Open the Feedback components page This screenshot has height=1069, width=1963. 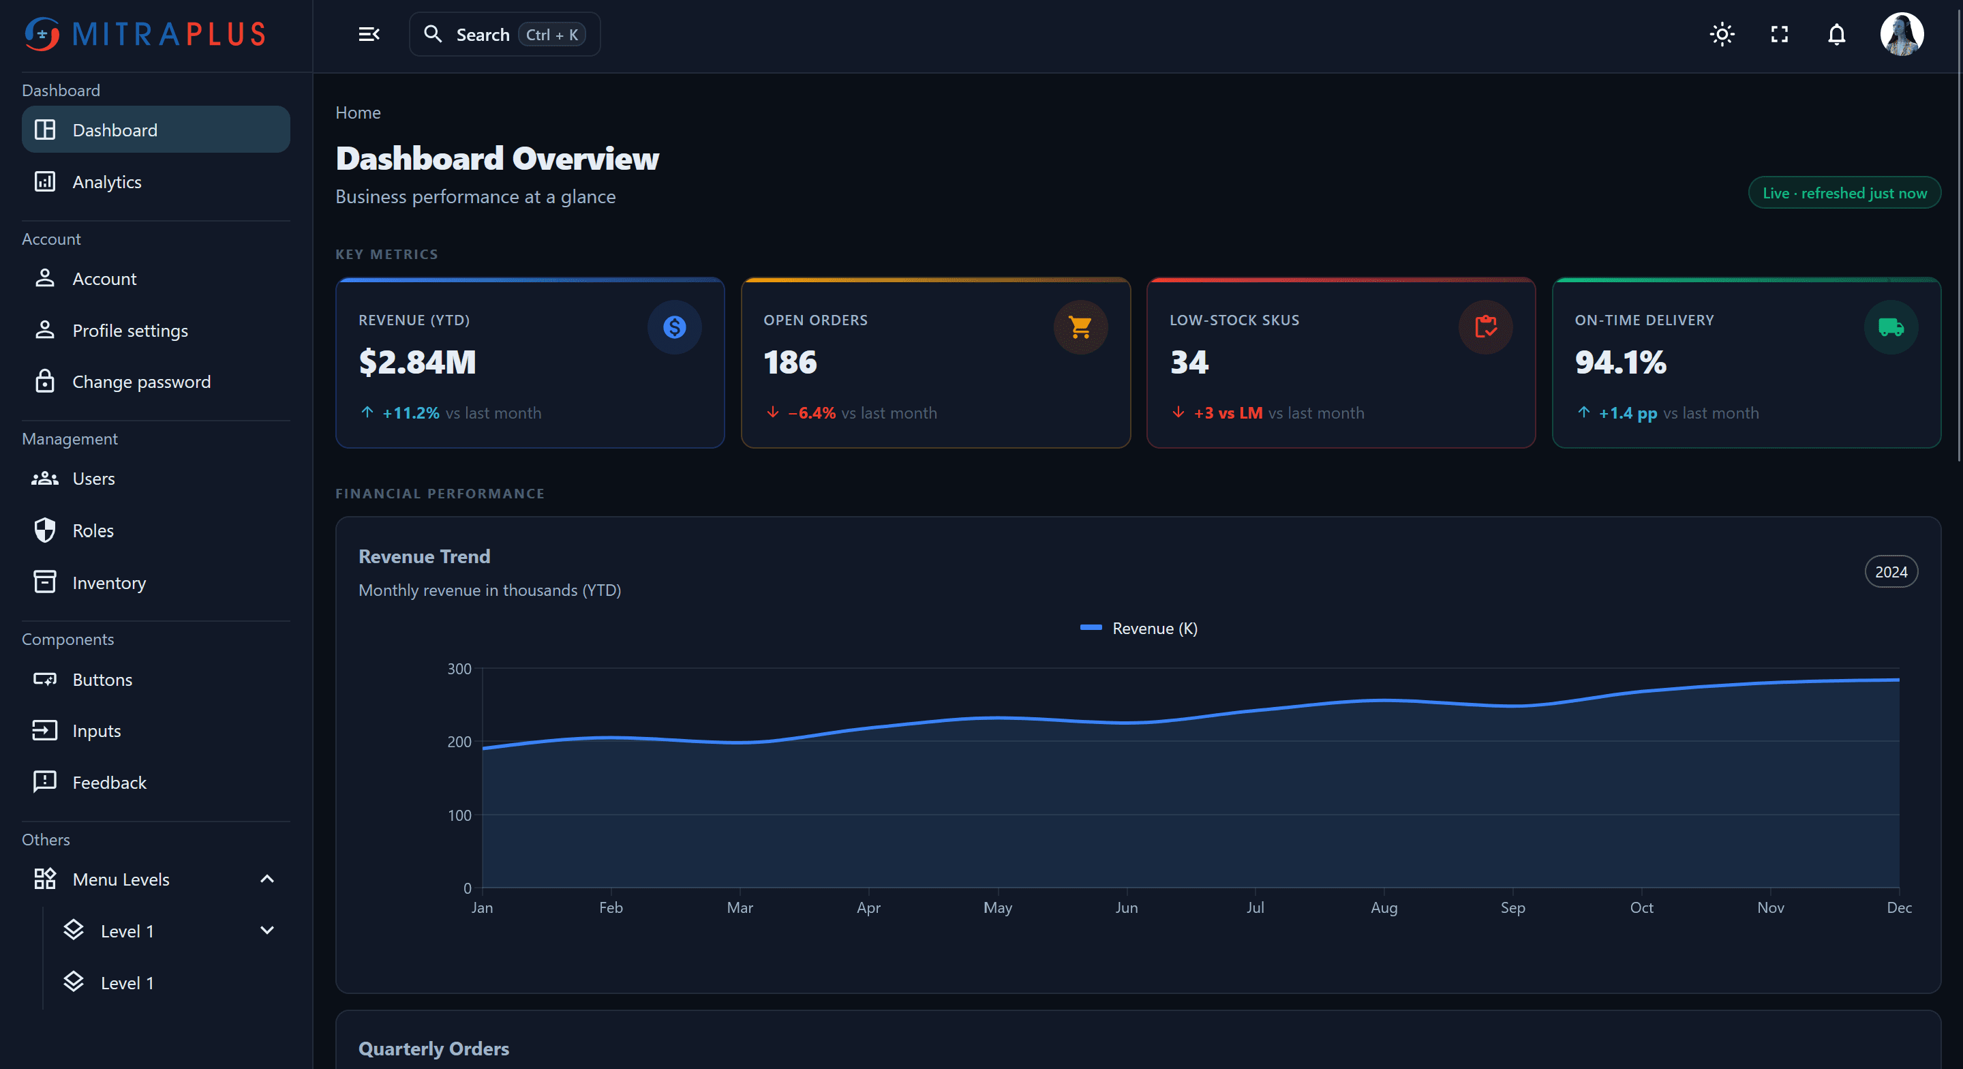(x=155, y=781)
